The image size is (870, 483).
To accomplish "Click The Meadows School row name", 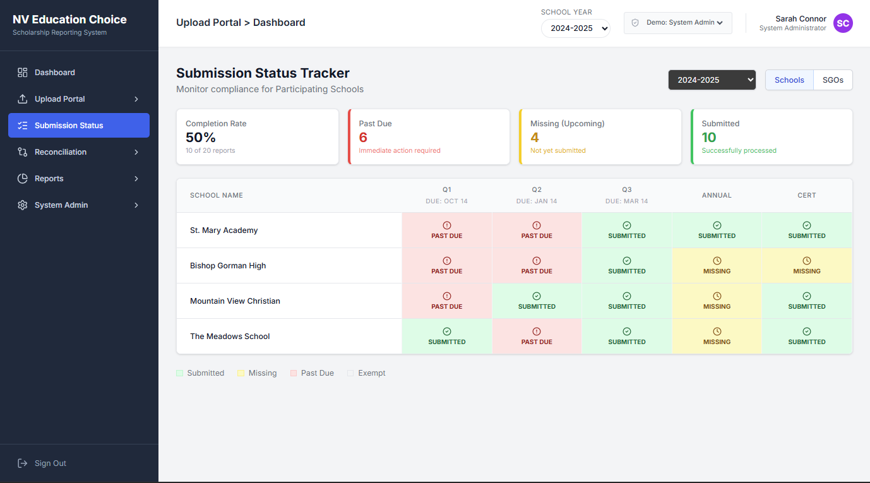I will 230,336.
